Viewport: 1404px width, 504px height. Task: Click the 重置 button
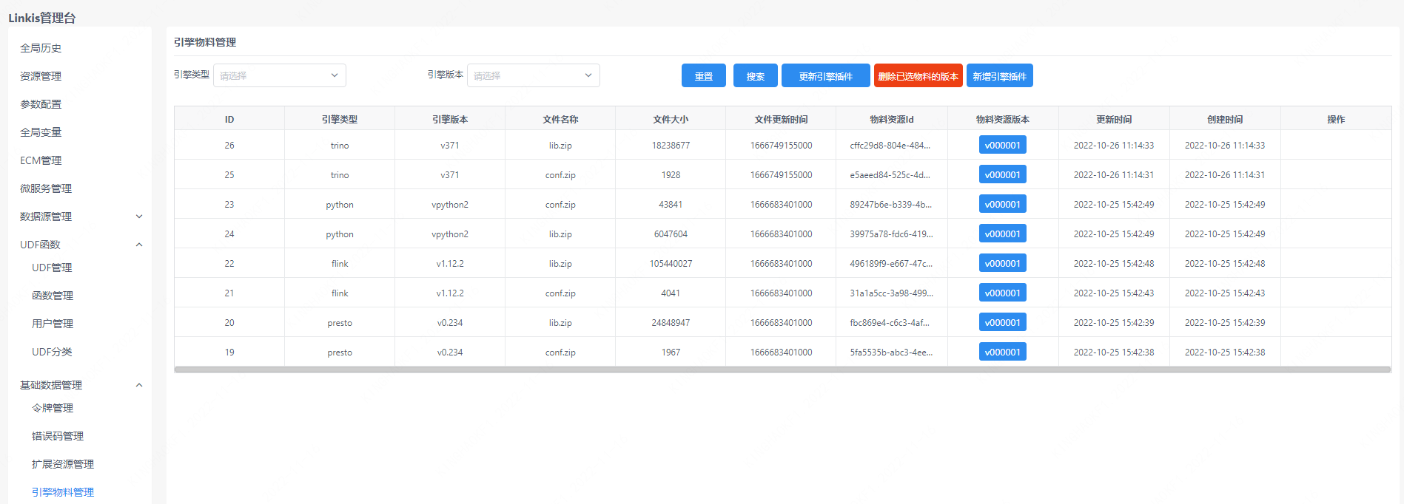[x=703, y=76]
